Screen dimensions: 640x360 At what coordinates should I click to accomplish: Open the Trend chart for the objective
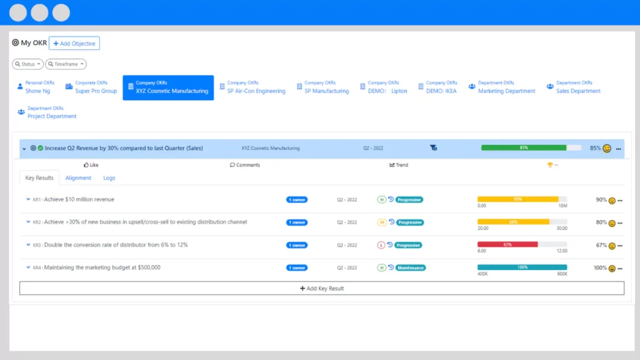(398, 165)
